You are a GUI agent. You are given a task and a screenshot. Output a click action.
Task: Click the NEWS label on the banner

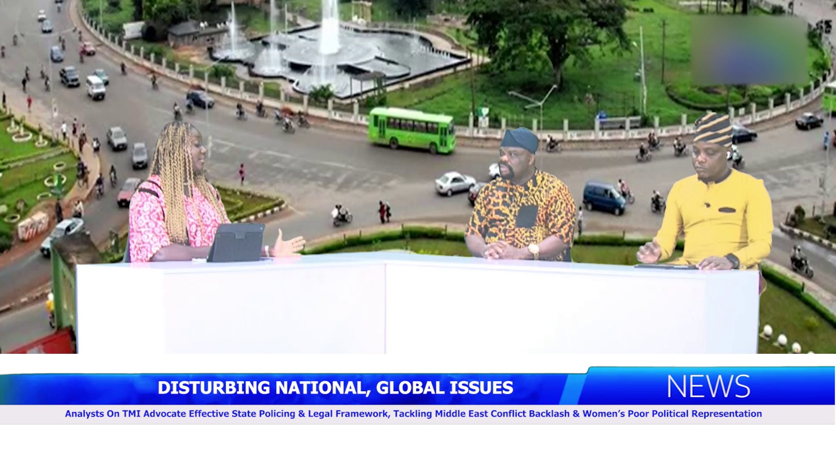pos(708,386)
